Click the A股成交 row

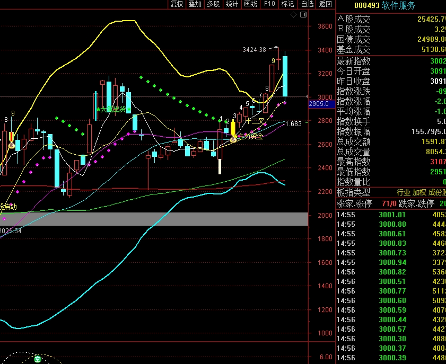click(x=391, y=19)
